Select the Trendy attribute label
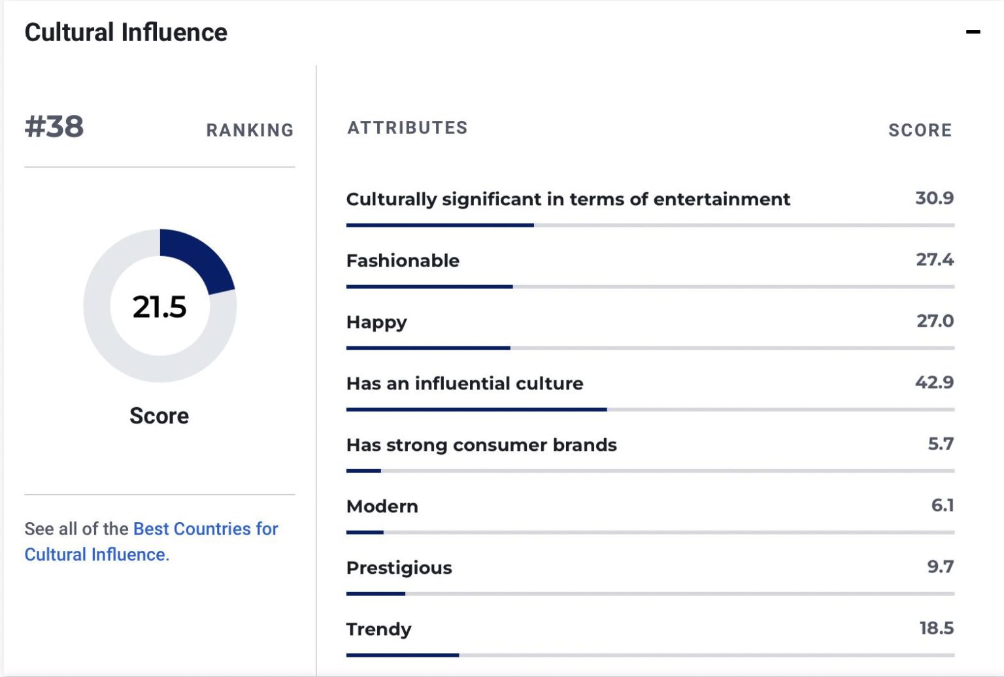This screenshot has height=677, width=1004. [378, 629]
